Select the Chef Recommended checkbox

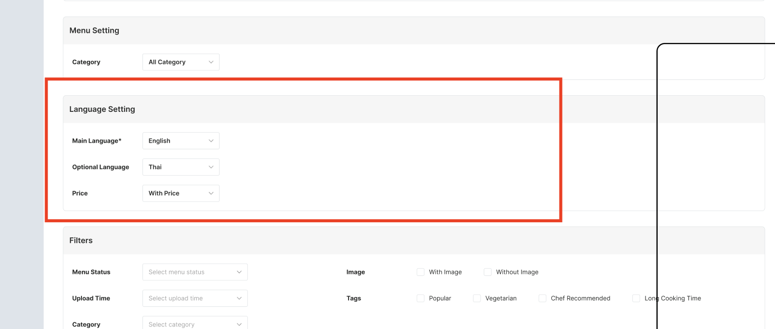pyautogui.click(x=542, y=299)
